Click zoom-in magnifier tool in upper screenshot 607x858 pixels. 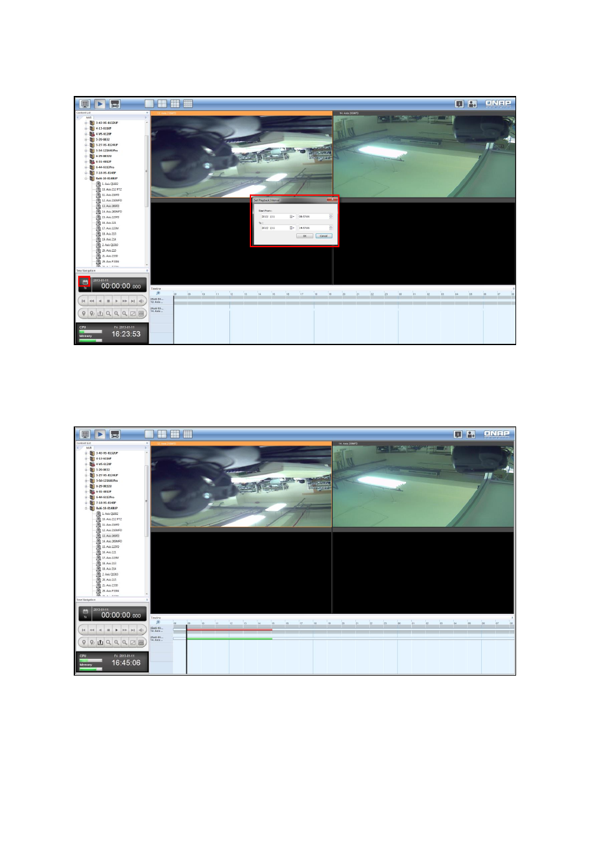click(x=116, y=313)
